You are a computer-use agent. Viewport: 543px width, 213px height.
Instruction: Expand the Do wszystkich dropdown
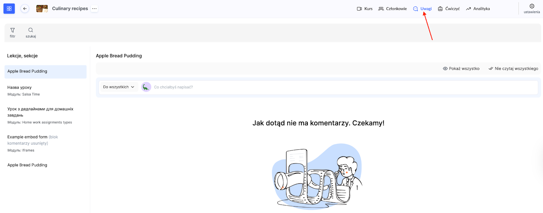click(x=119, y=87)
